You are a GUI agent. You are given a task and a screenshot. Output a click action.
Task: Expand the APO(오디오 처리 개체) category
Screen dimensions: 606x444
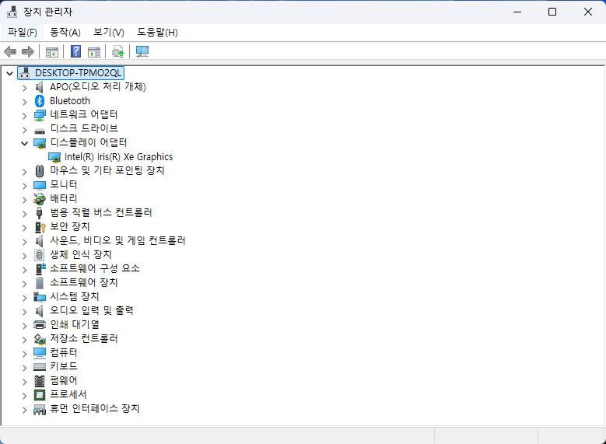24,88
